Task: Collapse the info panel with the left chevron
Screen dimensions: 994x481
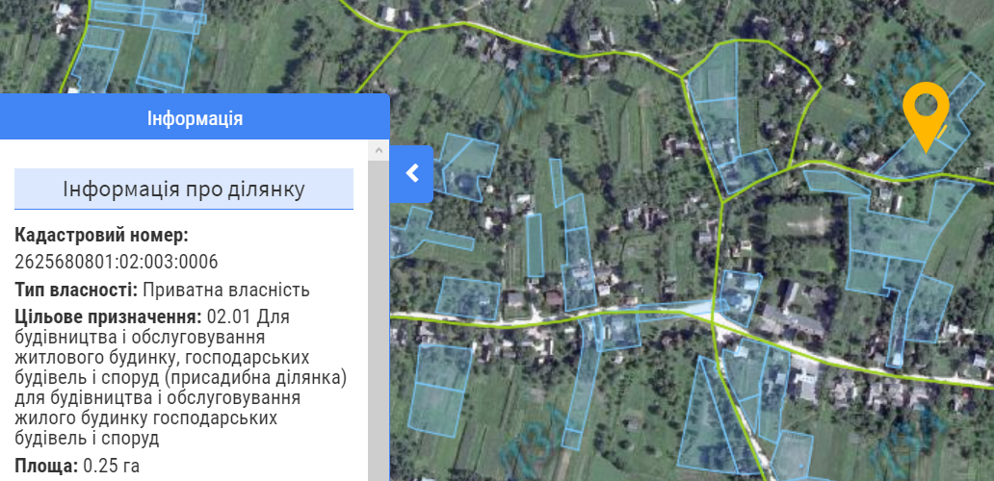Action: click(x=412, y=173)
